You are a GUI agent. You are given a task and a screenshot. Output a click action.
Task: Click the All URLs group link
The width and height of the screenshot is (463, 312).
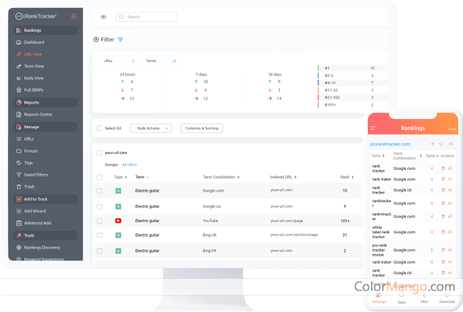click(130, 165)
